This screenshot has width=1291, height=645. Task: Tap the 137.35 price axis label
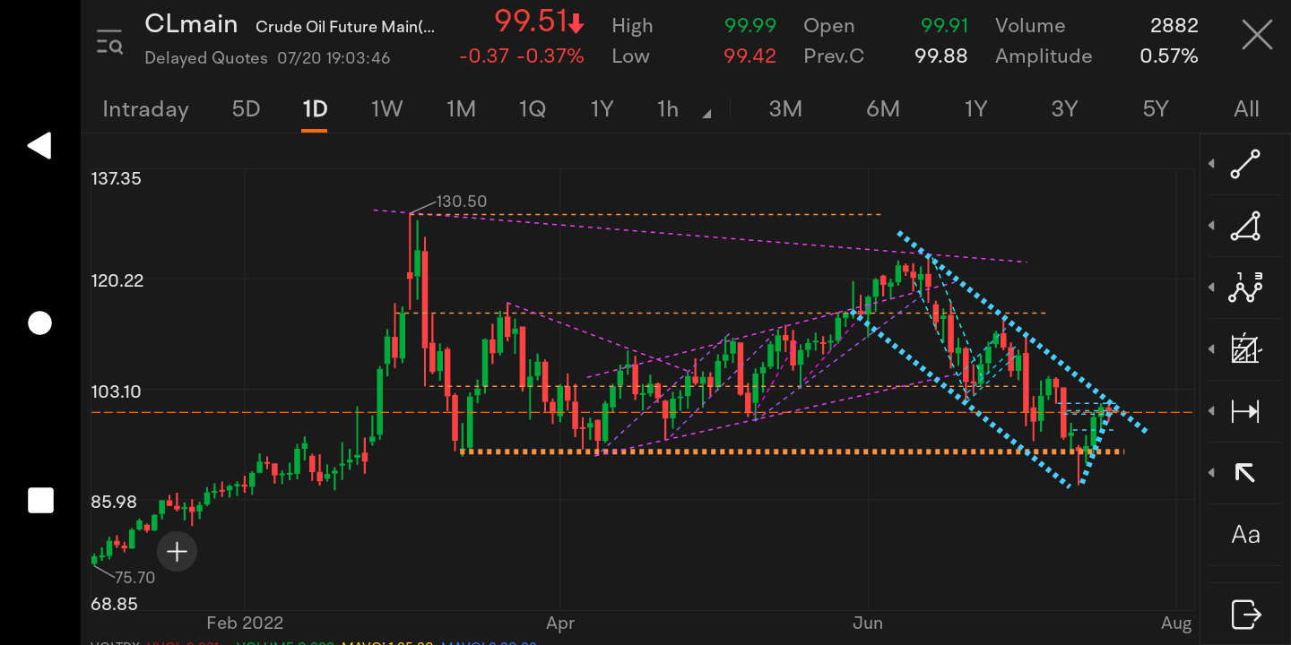[x=117, y=179]
